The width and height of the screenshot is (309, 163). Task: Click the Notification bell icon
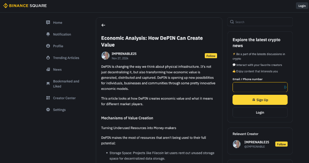point(48,34)
